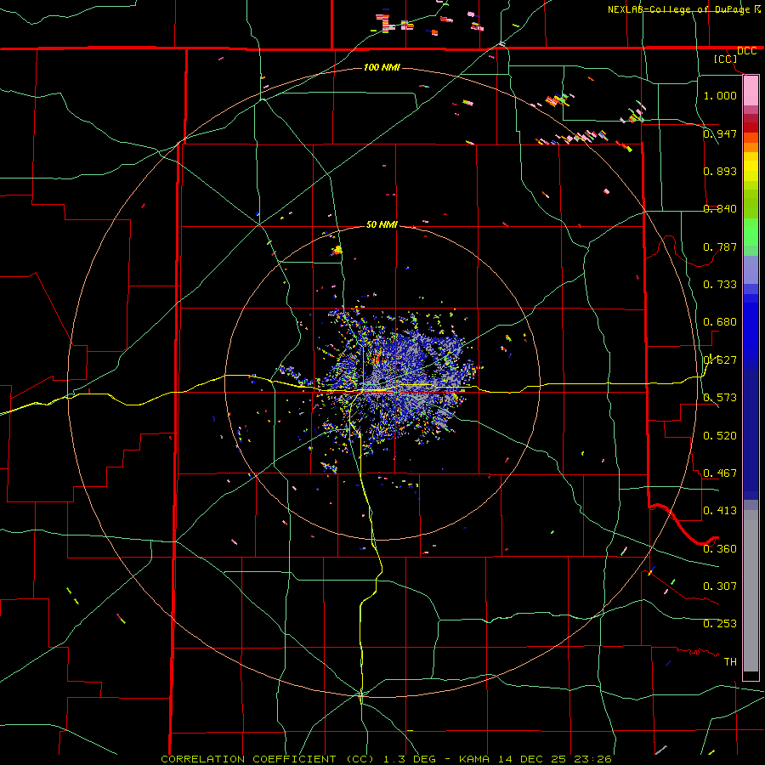
Task: Click the [CC] legend header
Action: (x=726, y=59)
